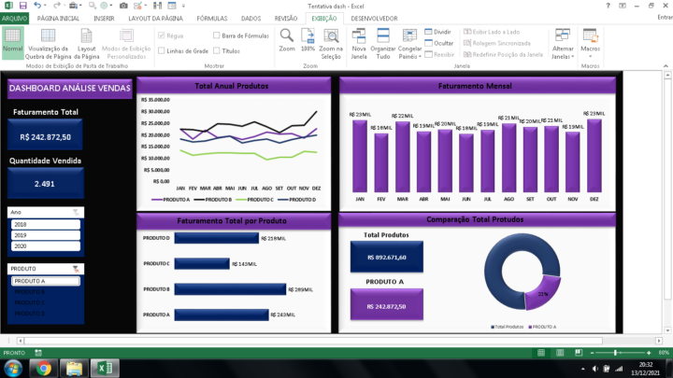Open the Macros dropdown
The height and width of the screenshot is (378, 673).
590,42
